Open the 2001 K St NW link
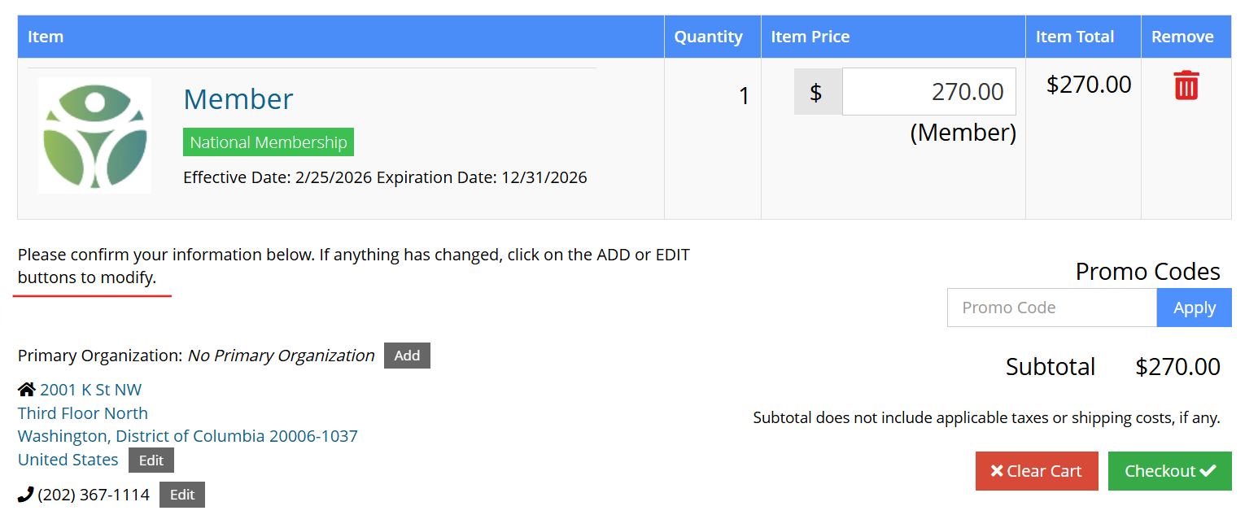1258x515 pixels. 90,390
